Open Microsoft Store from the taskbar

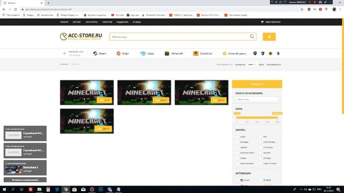(74, 189)
